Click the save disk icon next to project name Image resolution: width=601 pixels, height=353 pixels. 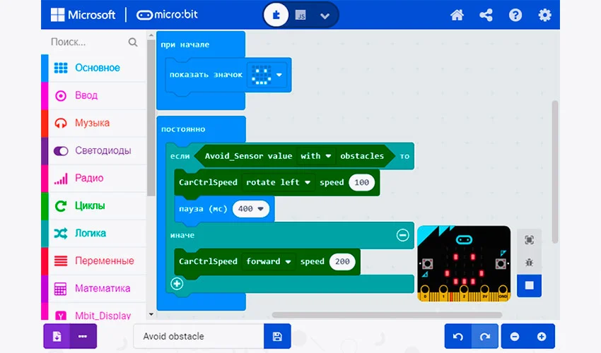[x=276, y=336]
